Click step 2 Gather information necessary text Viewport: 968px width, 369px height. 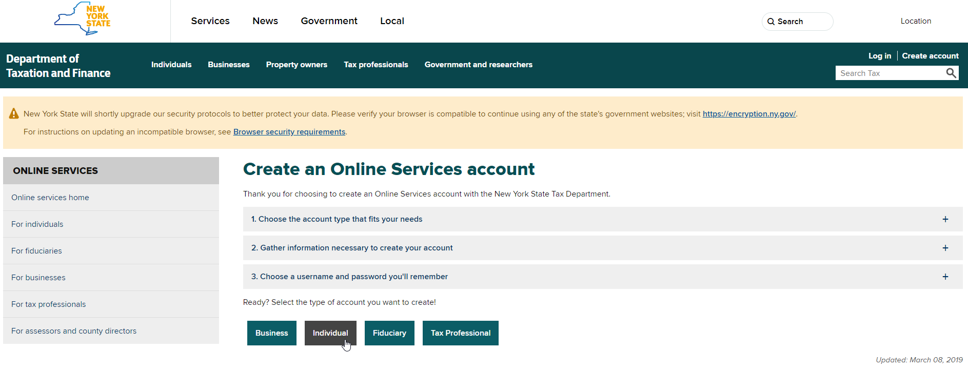click(352, 248)
